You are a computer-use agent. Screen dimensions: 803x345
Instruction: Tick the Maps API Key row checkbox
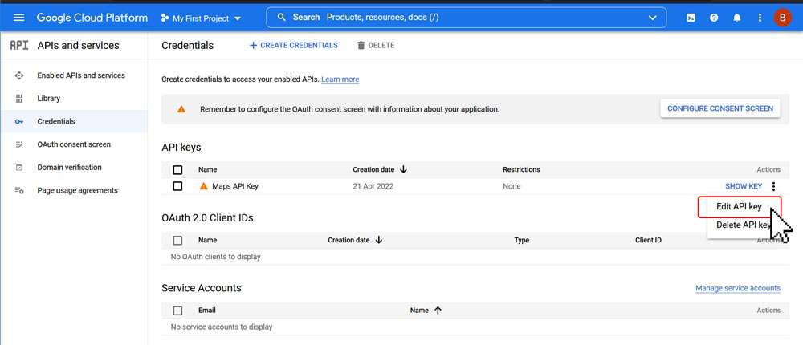point(177,186)
